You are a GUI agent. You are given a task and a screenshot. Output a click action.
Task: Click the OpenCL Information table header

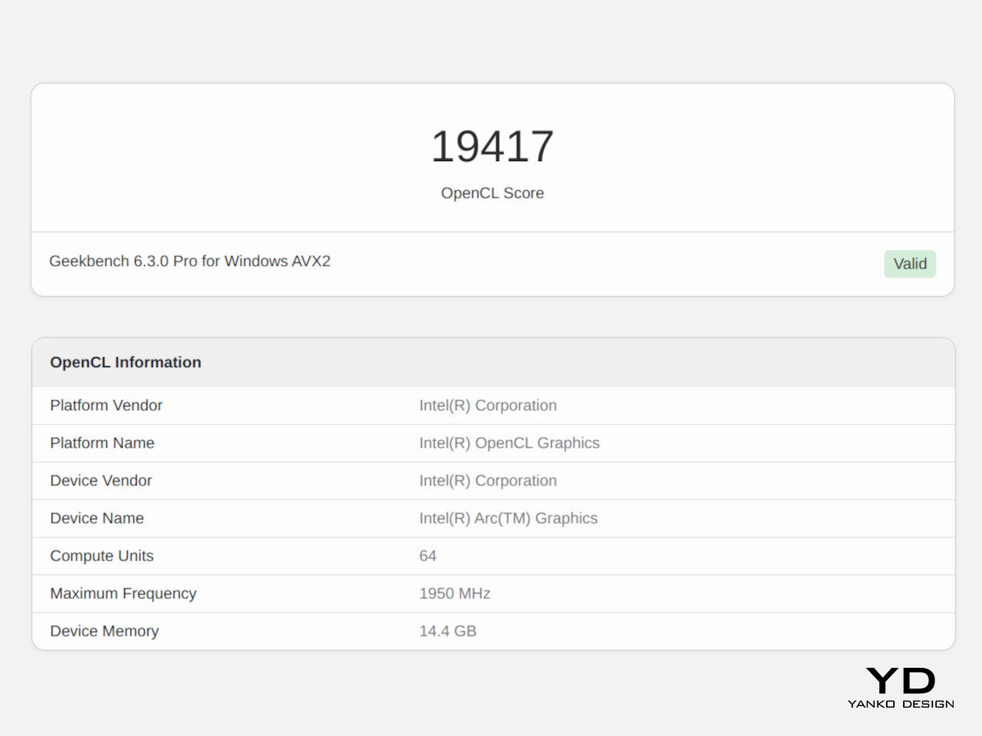click(126, 363)
